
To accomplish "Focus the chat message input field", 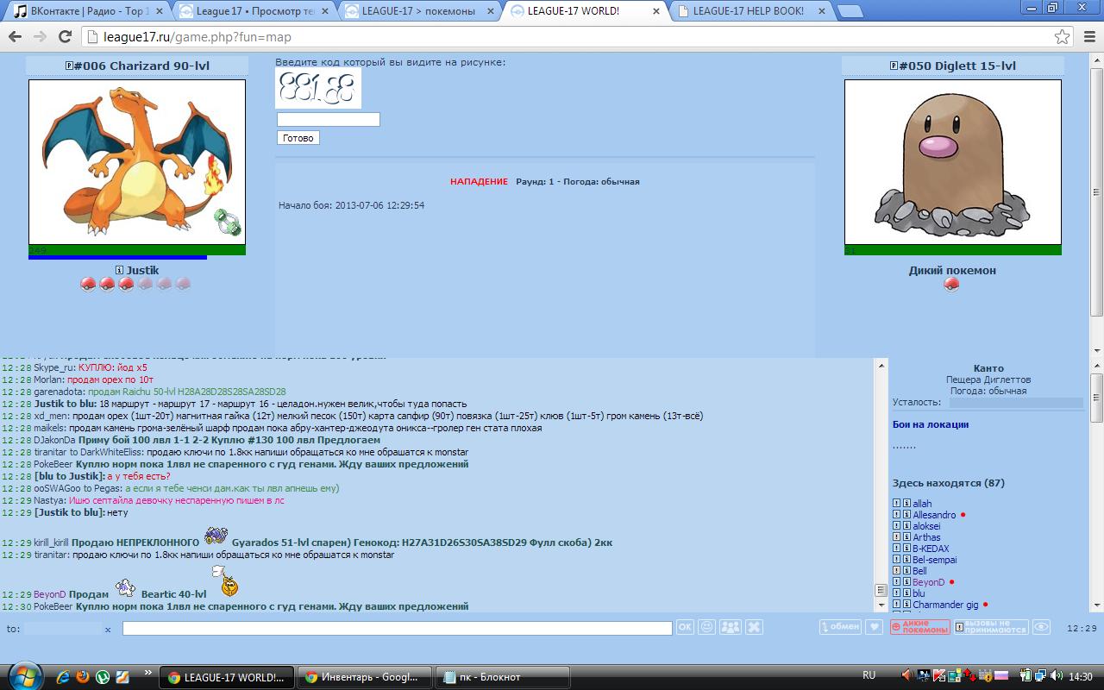I will click(x=397, y=629).
